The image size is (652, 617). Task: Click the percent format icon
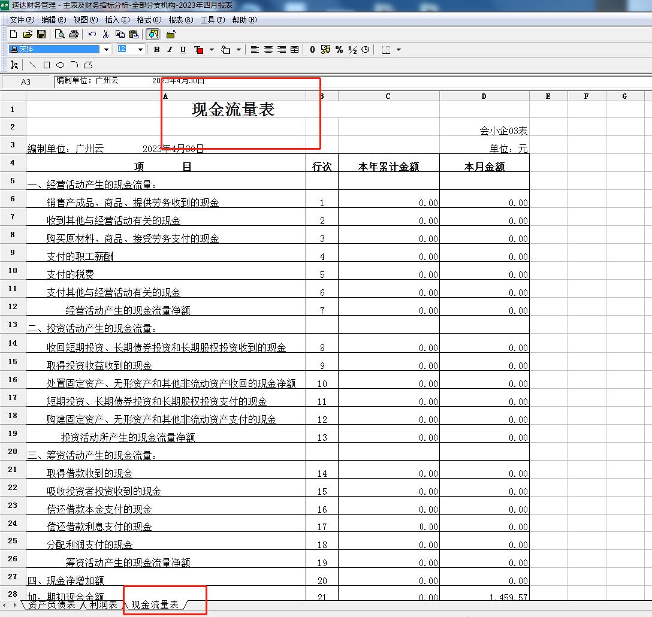(339, 50)
